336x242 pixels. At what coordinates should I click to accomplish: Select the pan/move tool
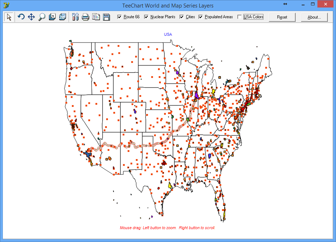(31, 16)
